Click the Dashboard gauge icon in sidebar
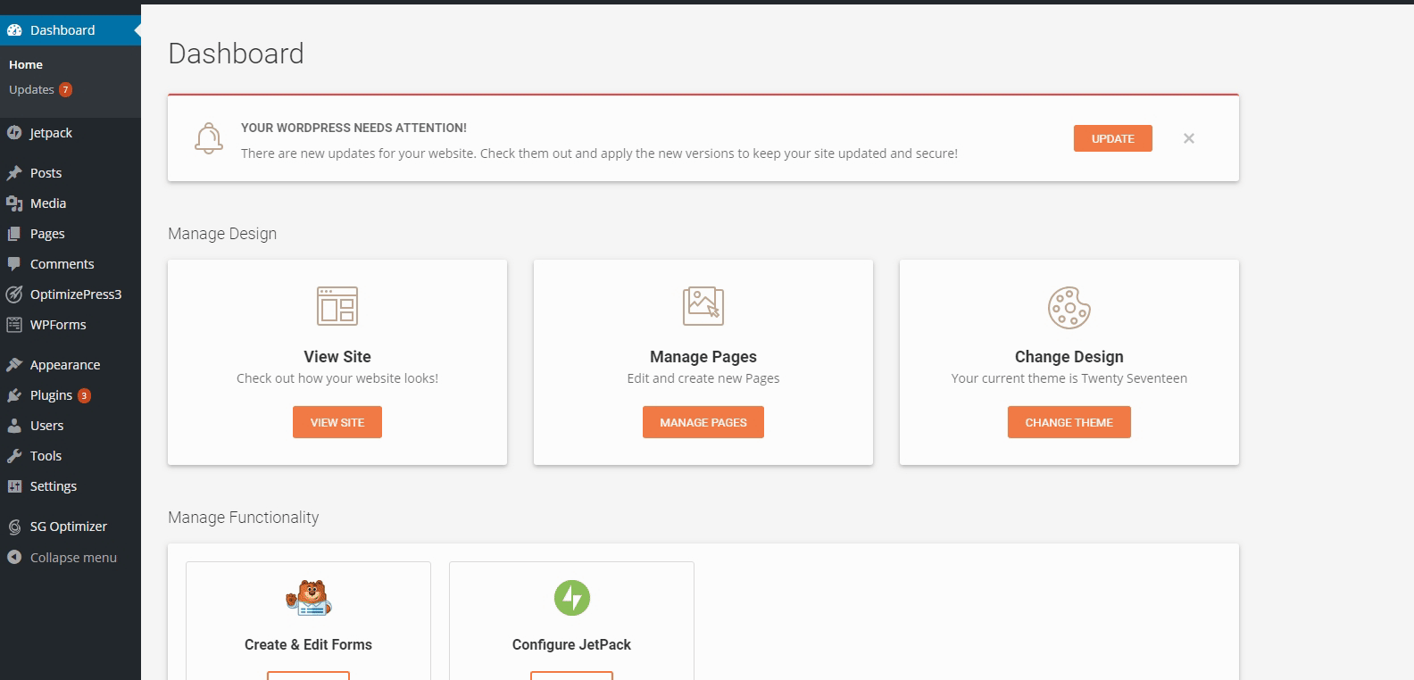 click(x=14, y=29)
